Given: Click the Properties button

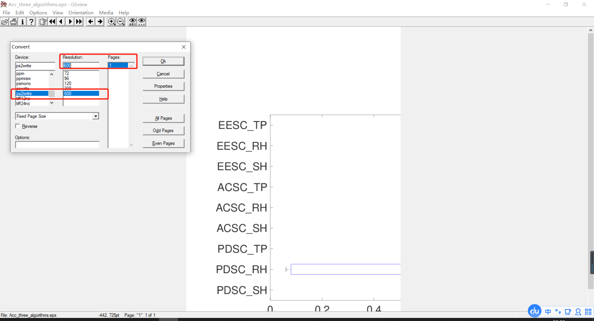Looking at the screenshot, I should [x=163, y=86].
